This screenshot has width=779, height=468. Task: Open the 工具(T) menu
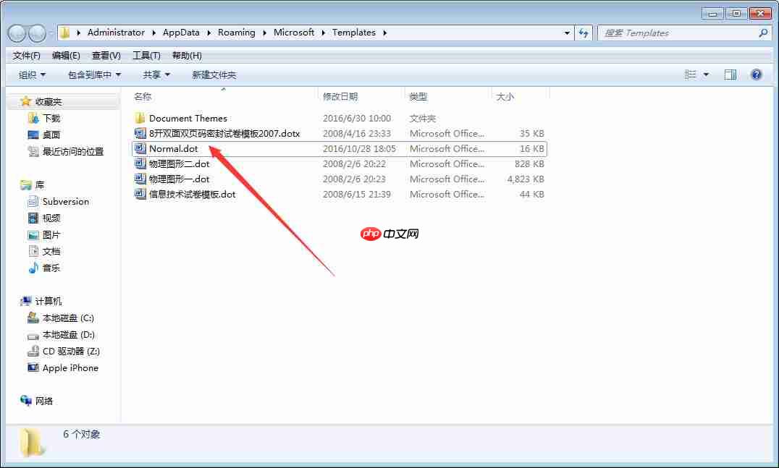pos(148,55)
